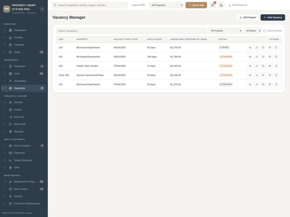Duplicate the unit 301 vacancy
This screenshot has width=290, height=217.
(263, 57)
